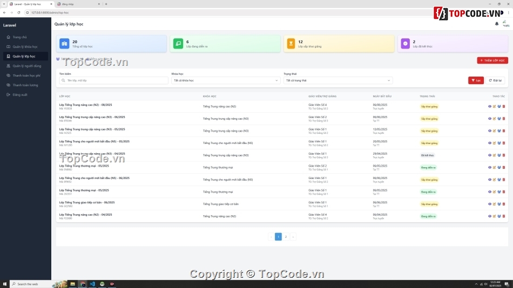
Task: Edit the ended N3 04/2025 class
Action: click(x=494, y=155)
